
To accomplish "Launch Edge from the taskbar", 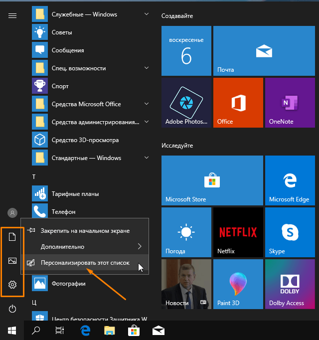I will 85,331.
